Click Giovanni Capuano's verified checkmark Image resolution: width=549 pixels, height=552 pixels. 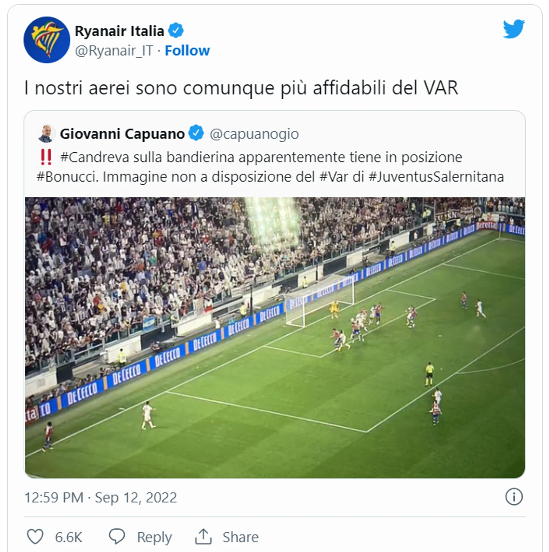(x=196, y=133)
